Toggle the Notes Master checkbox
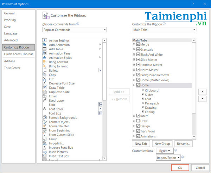Screen dimensions: 211x173 click(x=138, y=70)
